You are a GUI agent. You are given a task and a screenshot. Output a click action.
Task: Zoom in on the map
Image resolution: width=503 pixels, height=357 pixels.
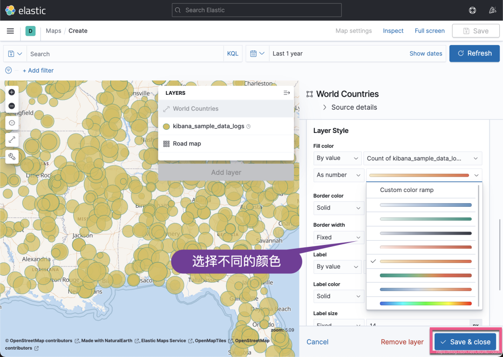(12, 92)
